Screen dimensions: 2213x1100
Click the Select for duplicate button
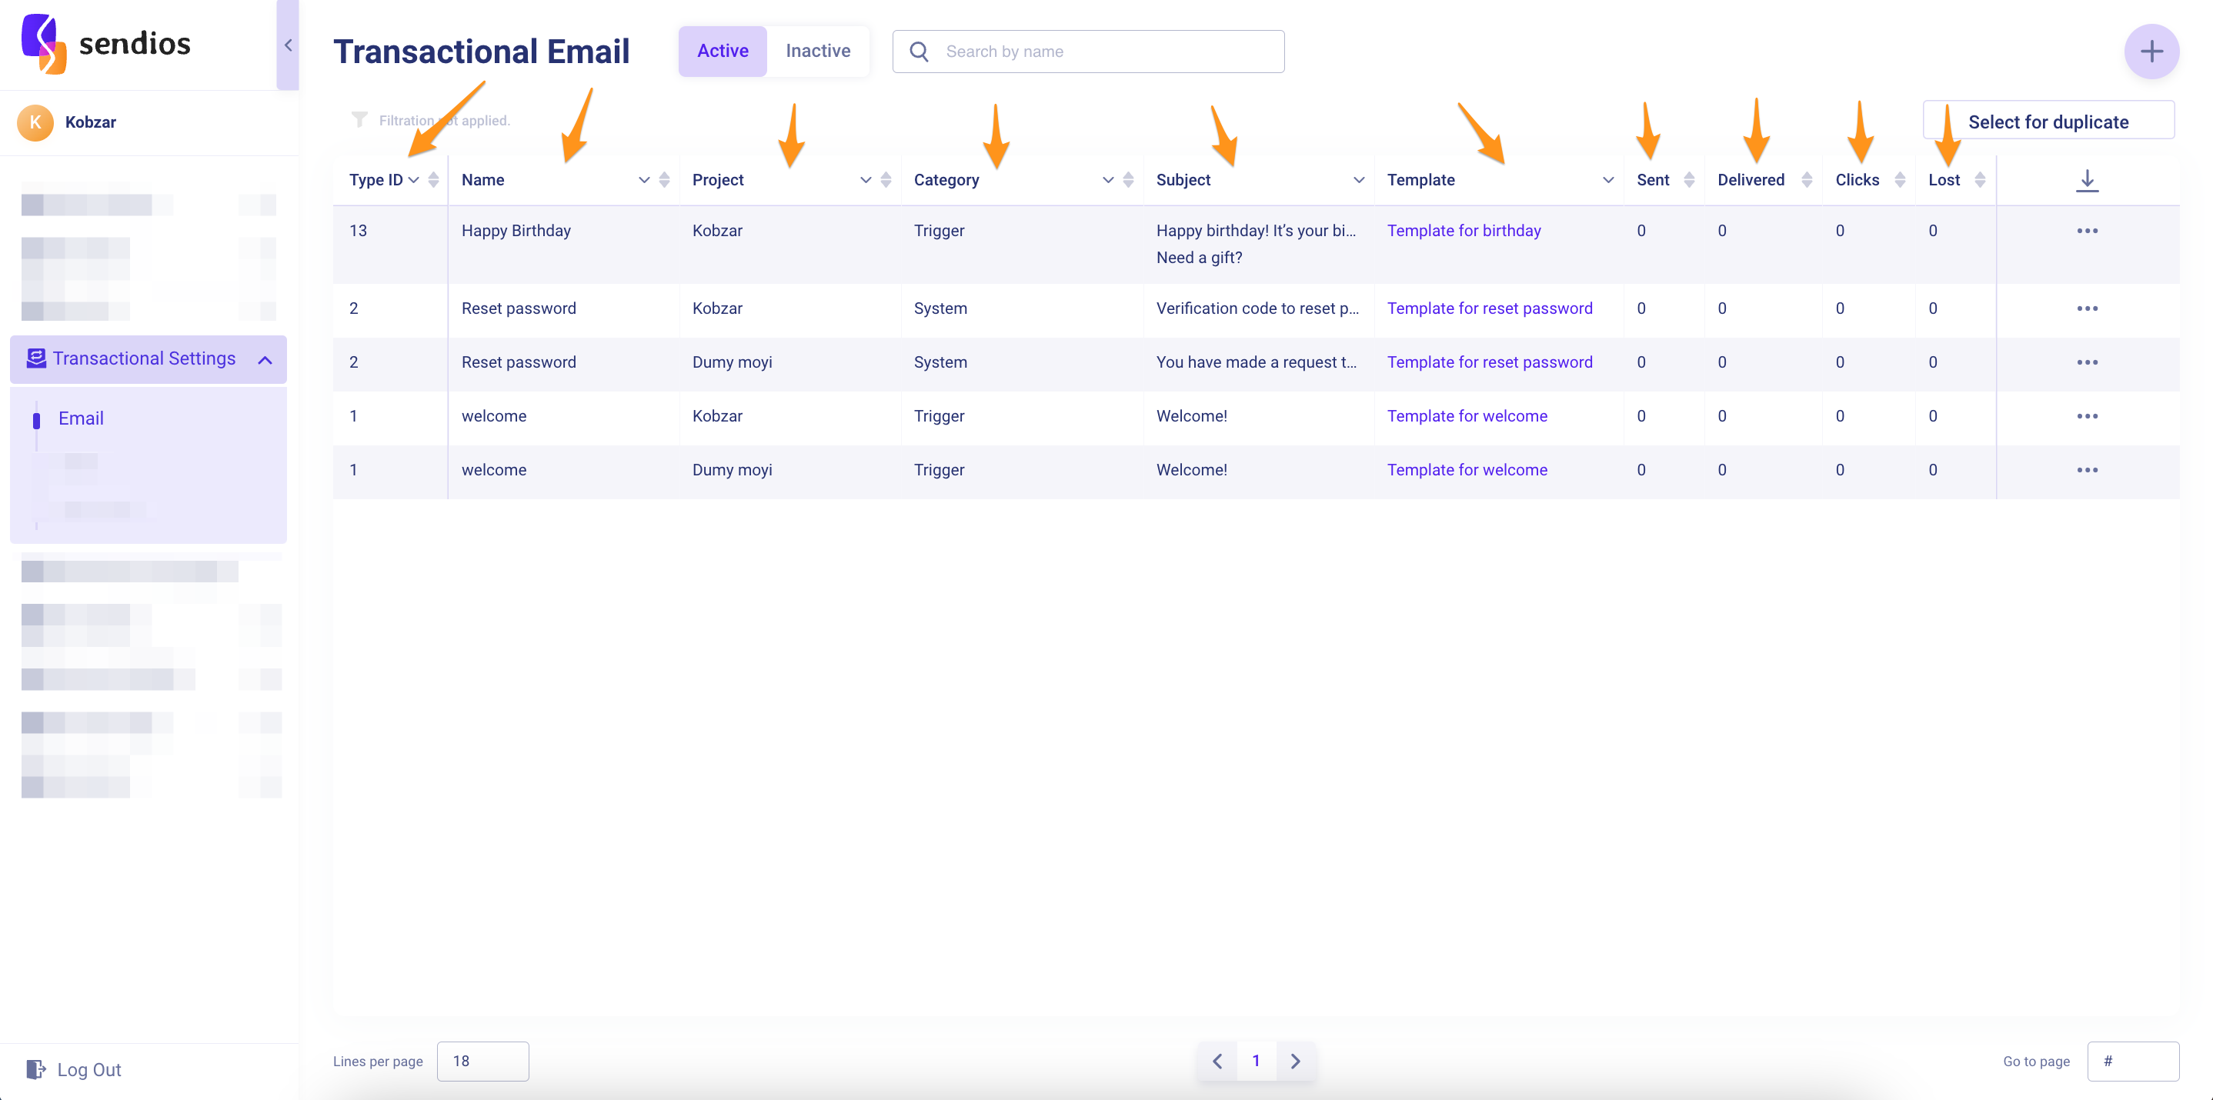point(2048,121)
